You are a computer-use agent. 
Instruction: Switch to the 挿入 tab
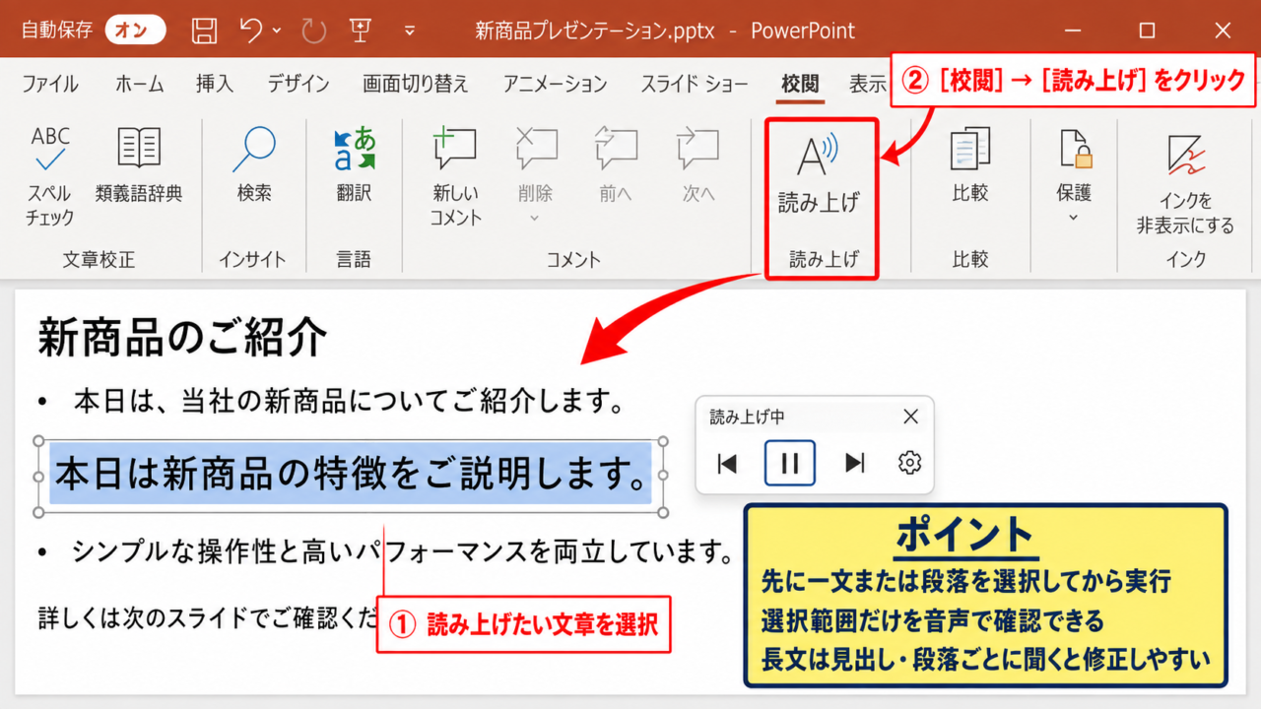pyautogui.click(x=215, y=84)
